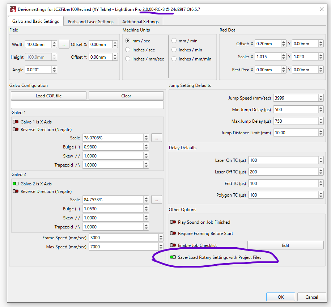
Task: Click Edit button for job checklist
Action: 285,245
